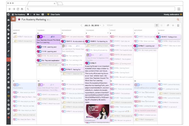Screen dimensions: 189x126
Task: Open the How Teachers Around The World card
Action: (x=49, y=39)
